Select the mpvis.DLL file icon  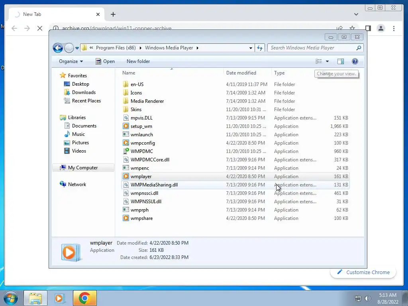[x=126, y=118]
